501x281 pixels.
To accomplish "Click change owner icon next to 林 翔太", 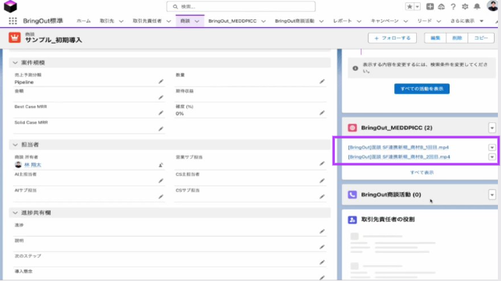I will pos(161,165).
